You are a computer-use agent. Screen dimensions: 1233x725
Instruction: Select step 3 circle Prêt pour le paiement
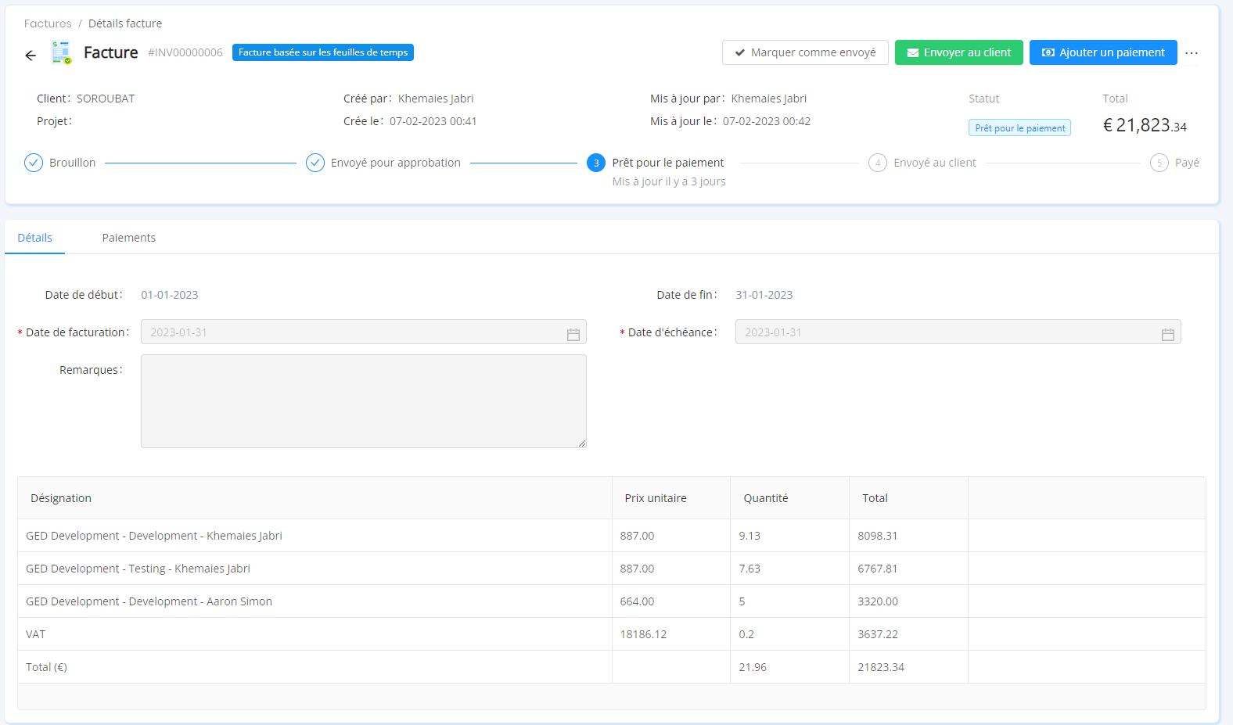(596, 163)
